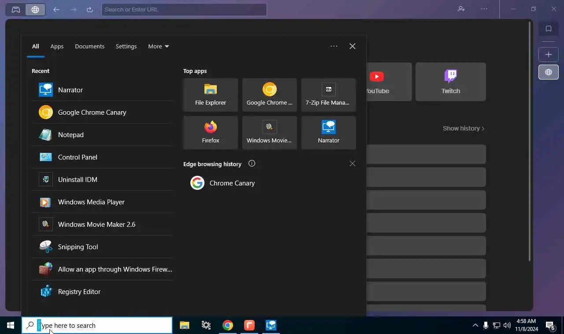Open Registry Editor from Recent
564x334 pixels.
pos(102,291)
